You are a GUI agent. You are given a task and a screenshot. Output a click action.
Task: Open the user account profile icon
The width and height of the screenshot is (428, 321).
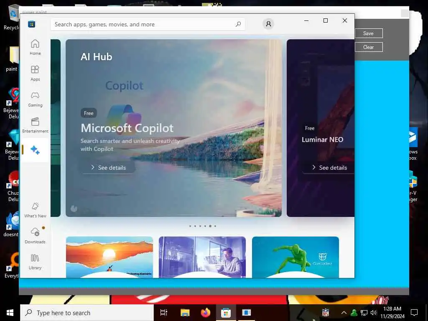tap(268, 24)
